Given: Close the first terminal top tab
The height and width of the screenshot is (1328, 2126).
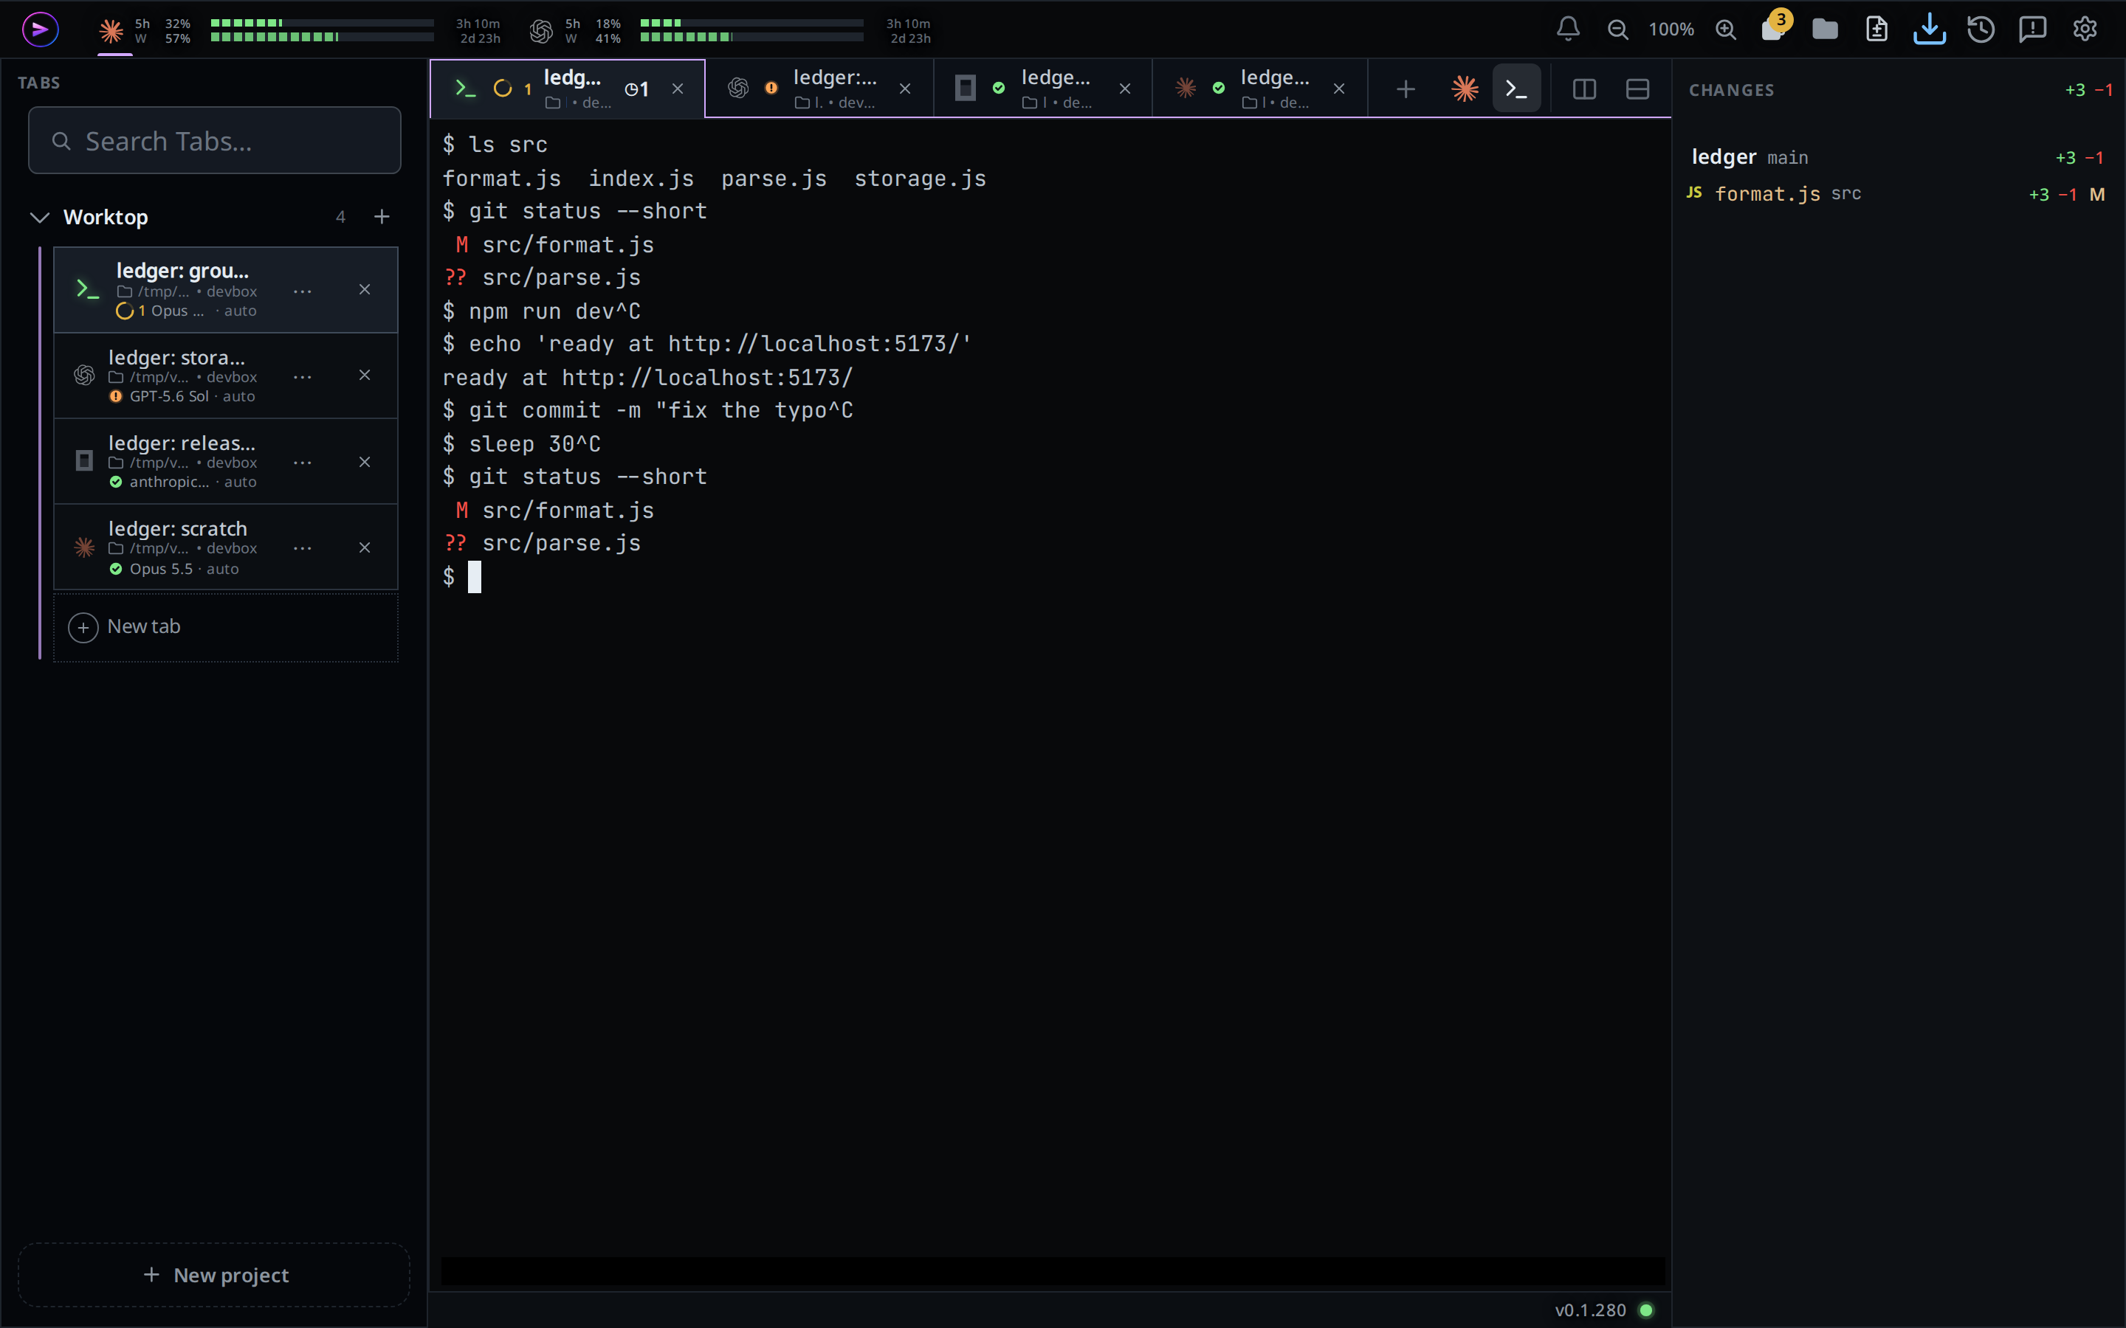Looking at the screenshot, I should click(x=678, y=89).
